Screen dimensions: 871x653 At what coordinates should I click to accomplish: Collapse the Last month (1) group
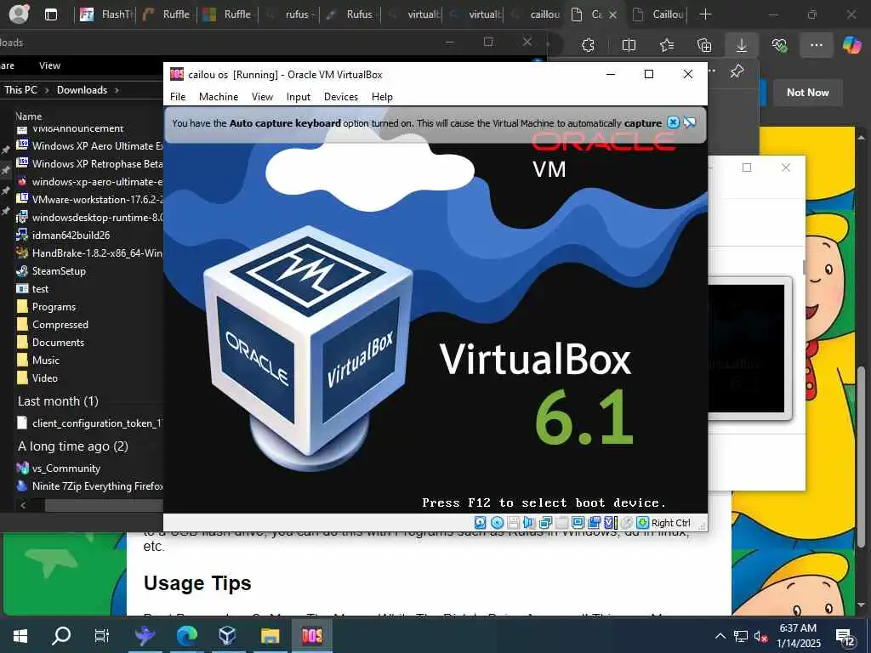tap(58, 401)
